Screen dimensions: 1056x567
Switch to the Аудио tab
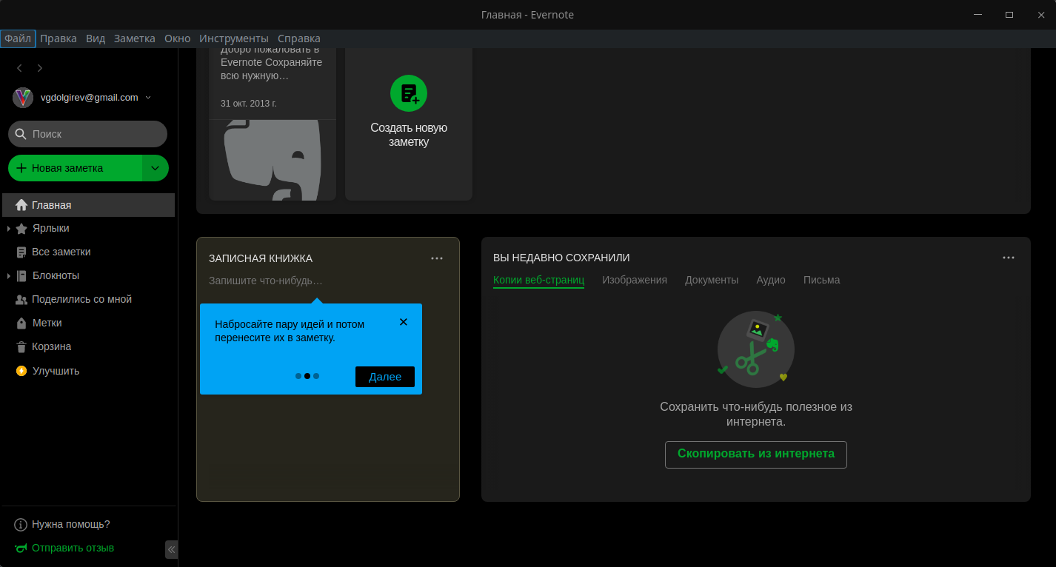point(771,280)
